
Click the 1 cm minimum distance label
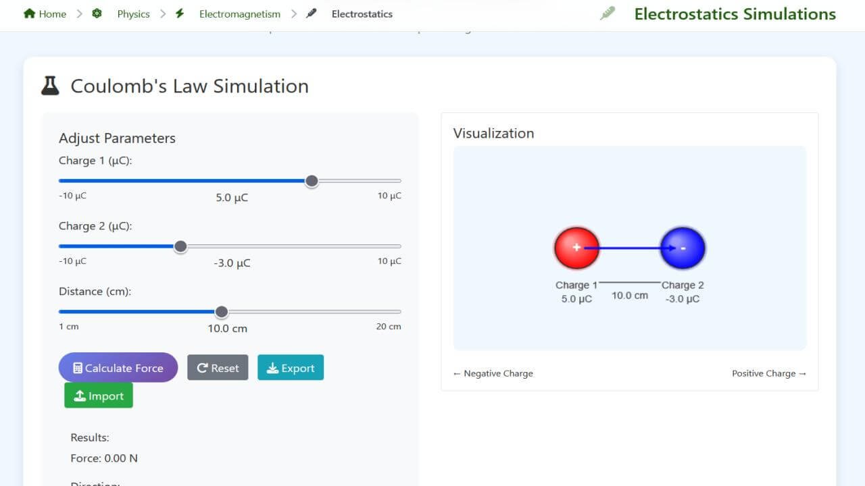pos(69,327)
